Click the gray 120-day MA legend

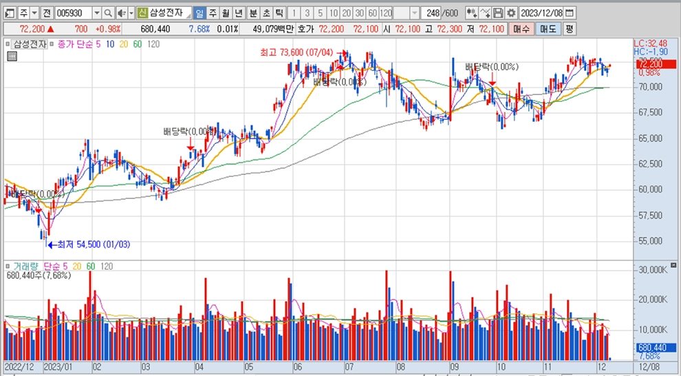153,44
